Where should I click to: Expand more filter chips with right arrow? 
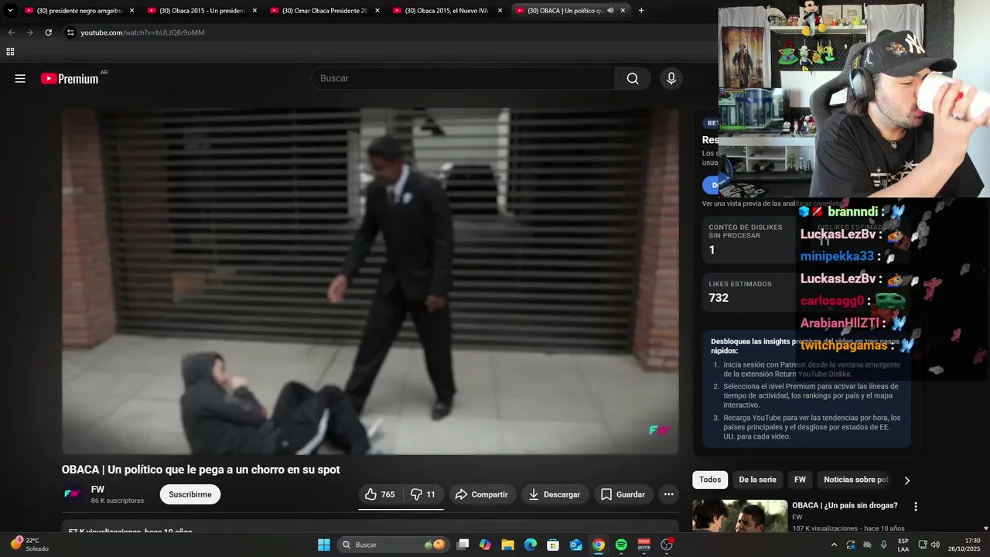tap(907, 480)
